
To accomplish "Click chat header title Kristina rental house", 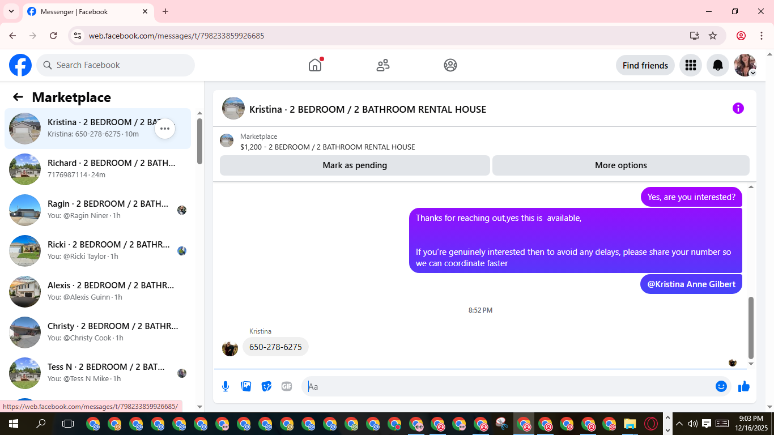I will [368, 109].
